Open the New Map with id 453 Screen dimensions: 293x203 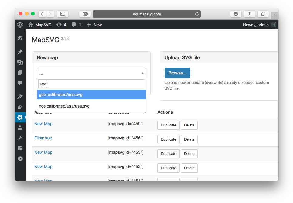[x=43, y=152]
